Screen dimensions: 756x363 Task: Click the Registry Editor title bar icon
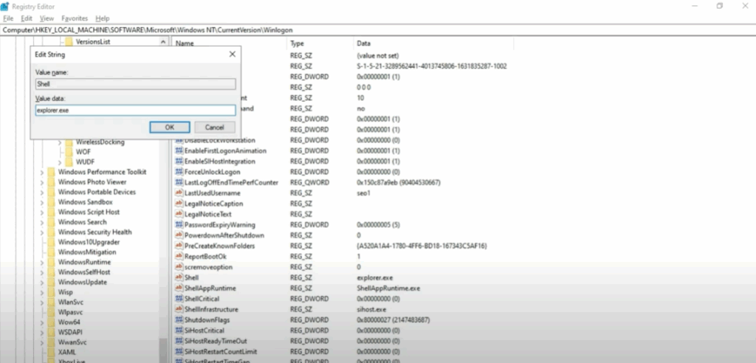point(5,6)
